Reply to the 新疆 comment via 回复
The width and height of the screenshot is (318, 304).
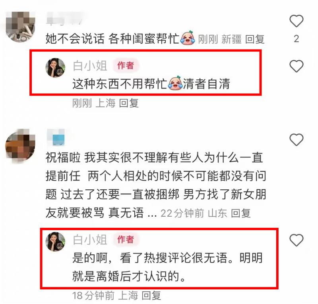(255, 39)
